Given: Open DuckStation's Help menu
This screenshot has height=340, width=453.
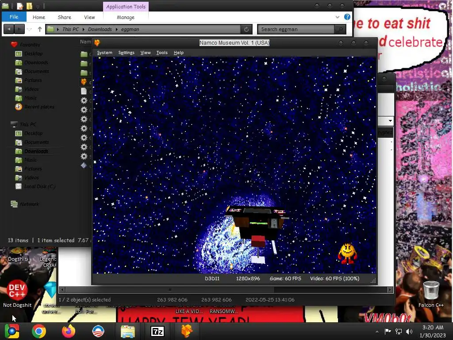Looking at the screenshot, I should tap(179, 53).
